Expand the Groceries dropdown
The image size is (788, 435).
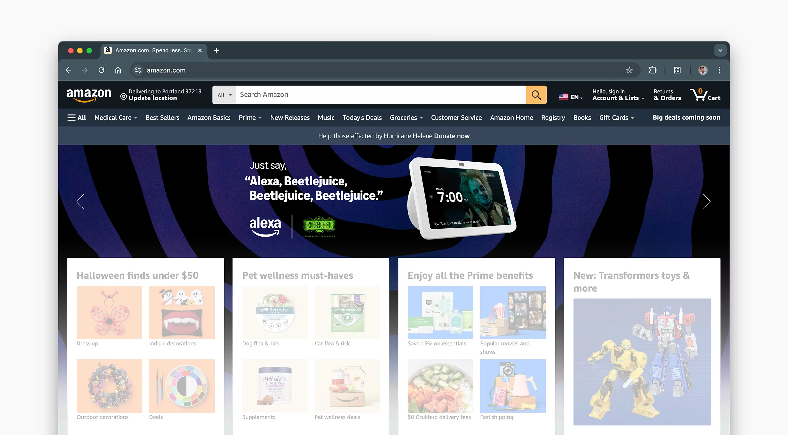pyautogui.click(x=406, y=118)
